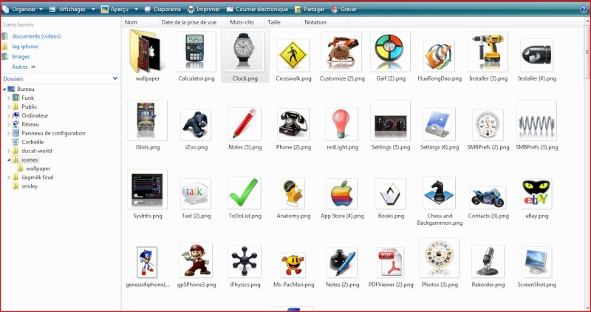Select Corbeille in the folder tree
Image resolution: width=591 pixels, height=312 pixels.
33,142
